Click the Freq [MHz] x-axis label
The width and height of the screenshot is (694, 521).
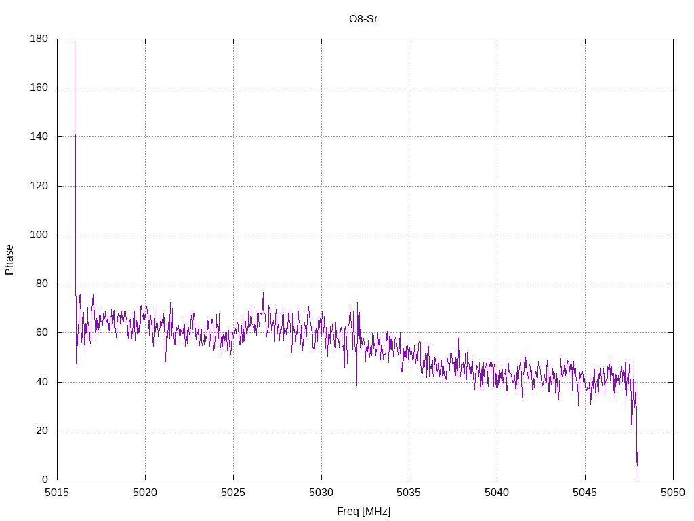363,512
